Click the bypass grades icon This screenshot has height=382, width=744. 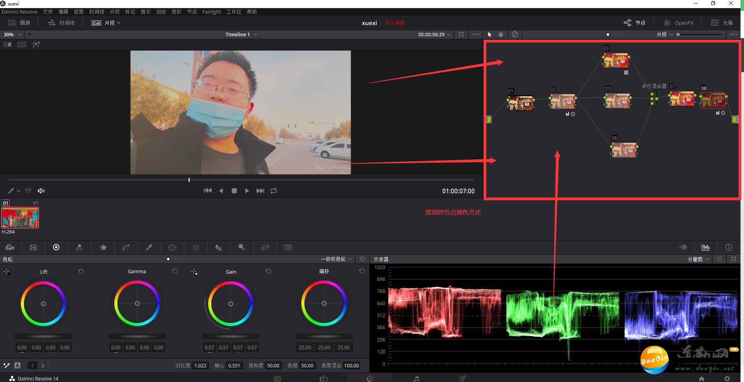coord(515,34)
